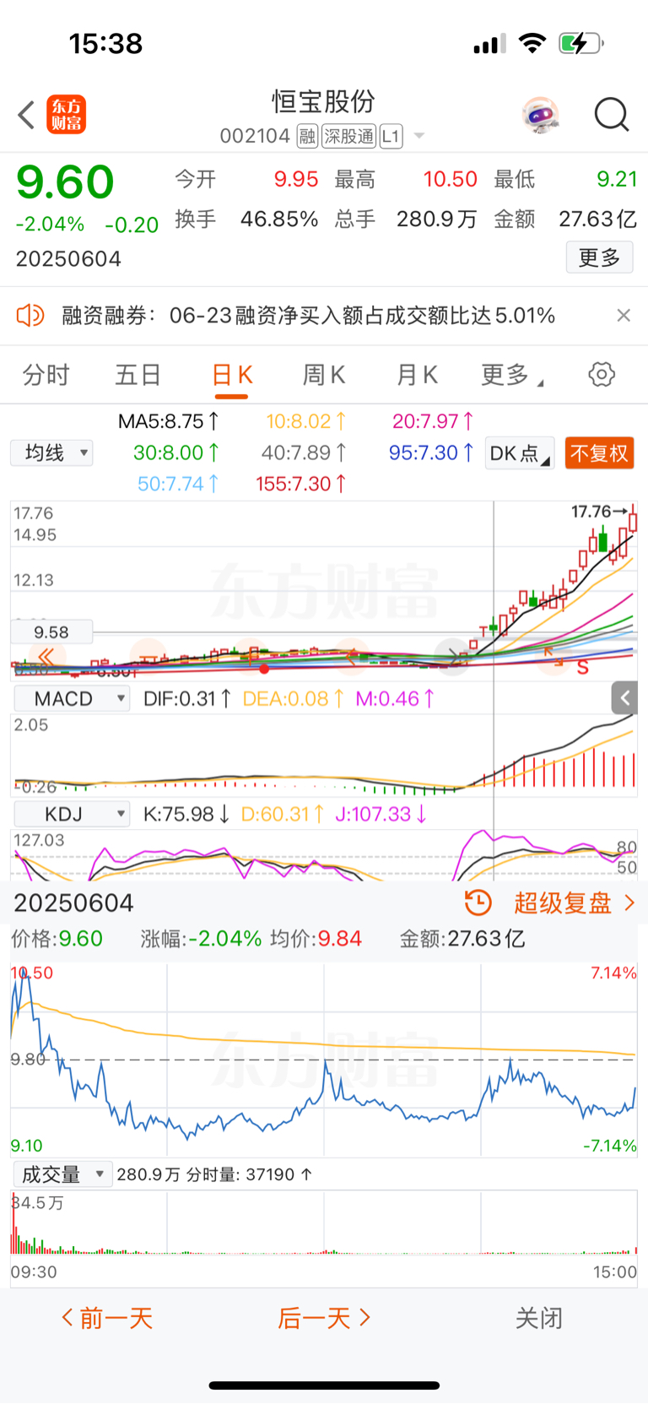The width and height of the screenshot is (648, 1404).
Task: Open the 均线 indicator dropdown
Action: 51,453
